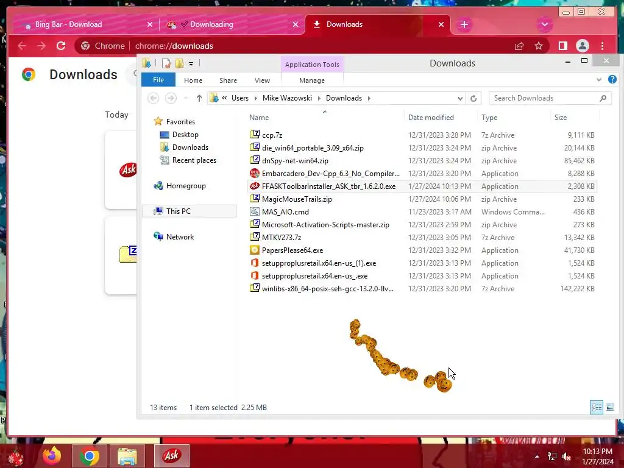
Task: Select die_win64_portable_3.09_x64.zip file
Action: [x=313, y=148]
